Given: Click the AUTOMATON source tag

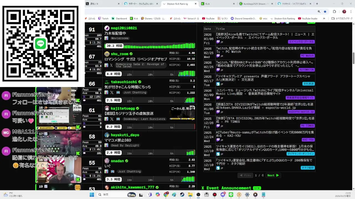Looking at the screenshot, I should (x=306, y=70).
